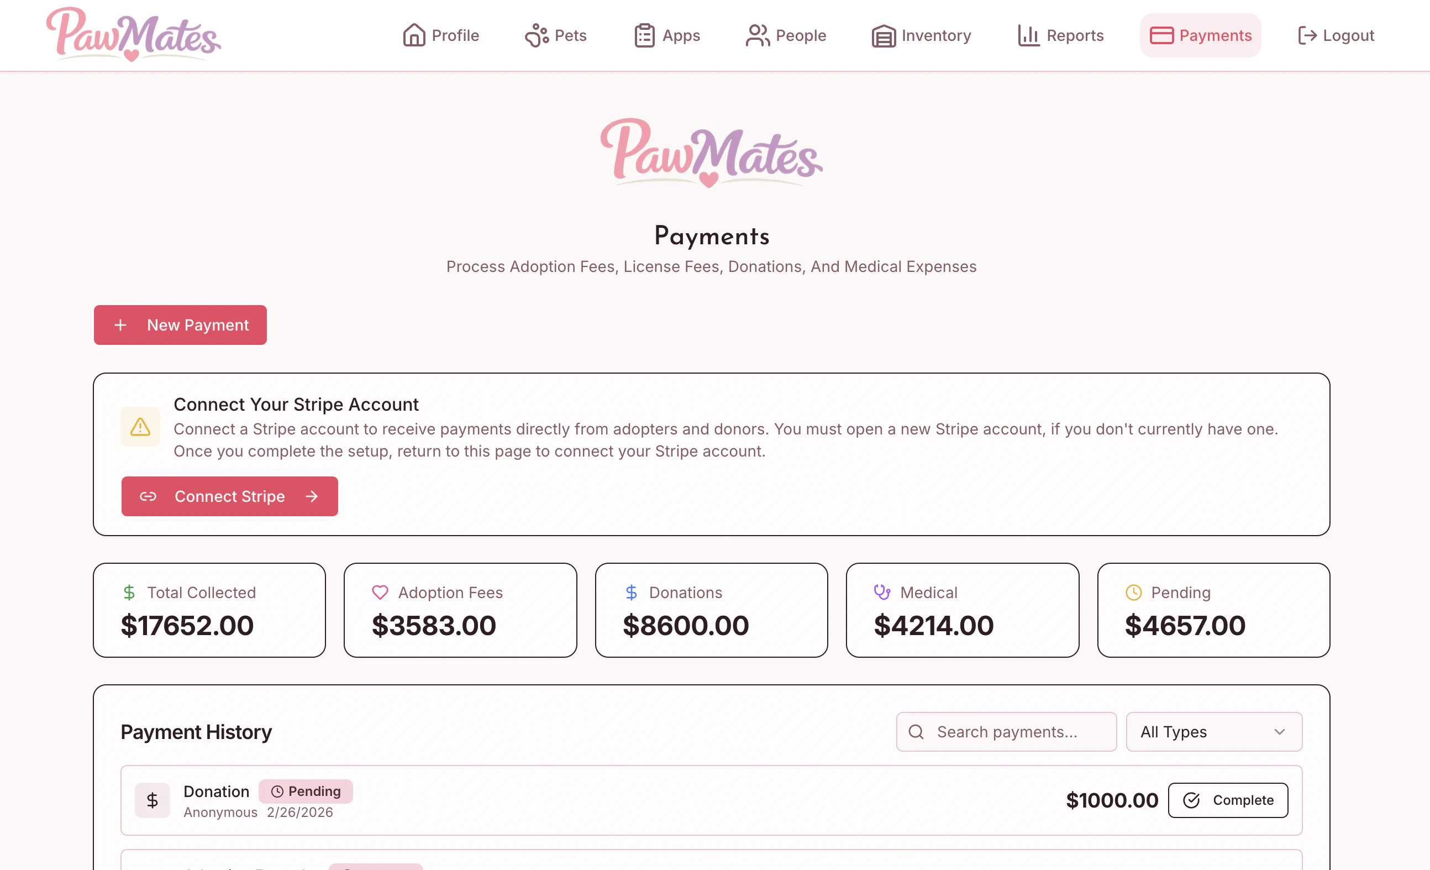The width and height of the screenshot is (1430, 870).
Task: Open the Pets navigation tab
Action: click(555, 35)
